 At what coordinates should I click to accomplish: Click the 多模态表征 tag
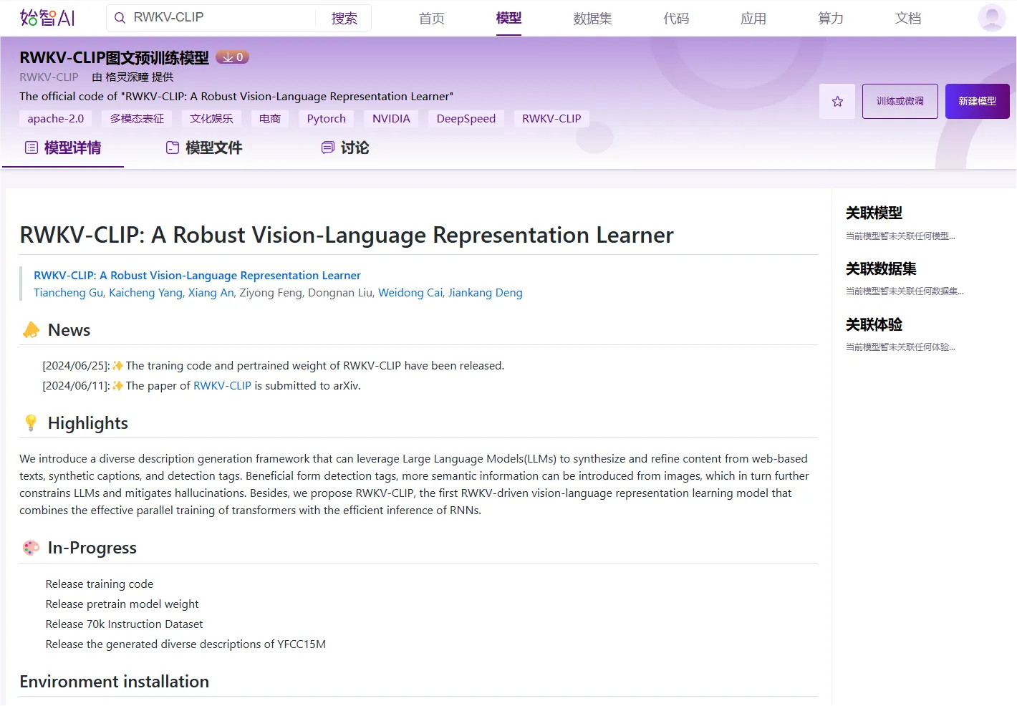137,119
